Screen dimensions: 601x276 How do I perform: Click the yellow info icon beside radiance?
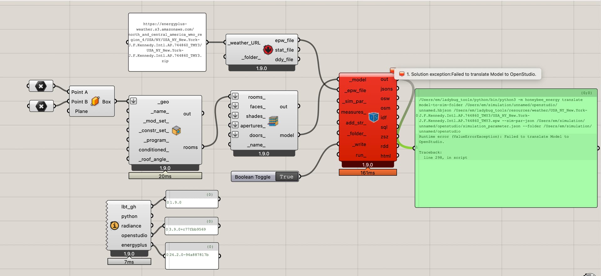(115, 225)
